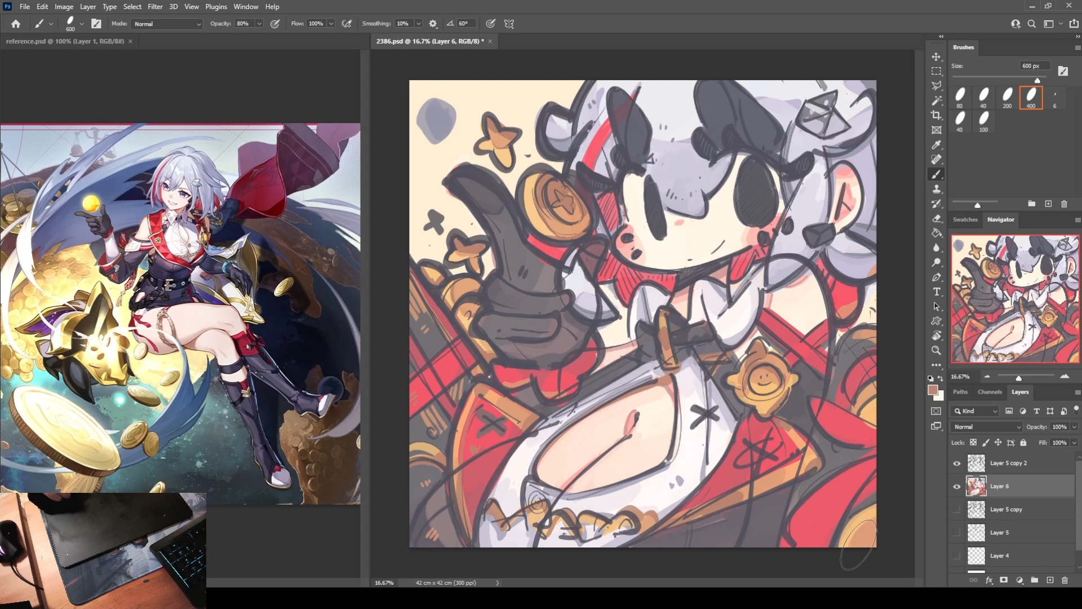Screen dimensions: 1082x609
Task: Select the Rotate View tool
Action: pyautogui.click(x=936, y=336)
